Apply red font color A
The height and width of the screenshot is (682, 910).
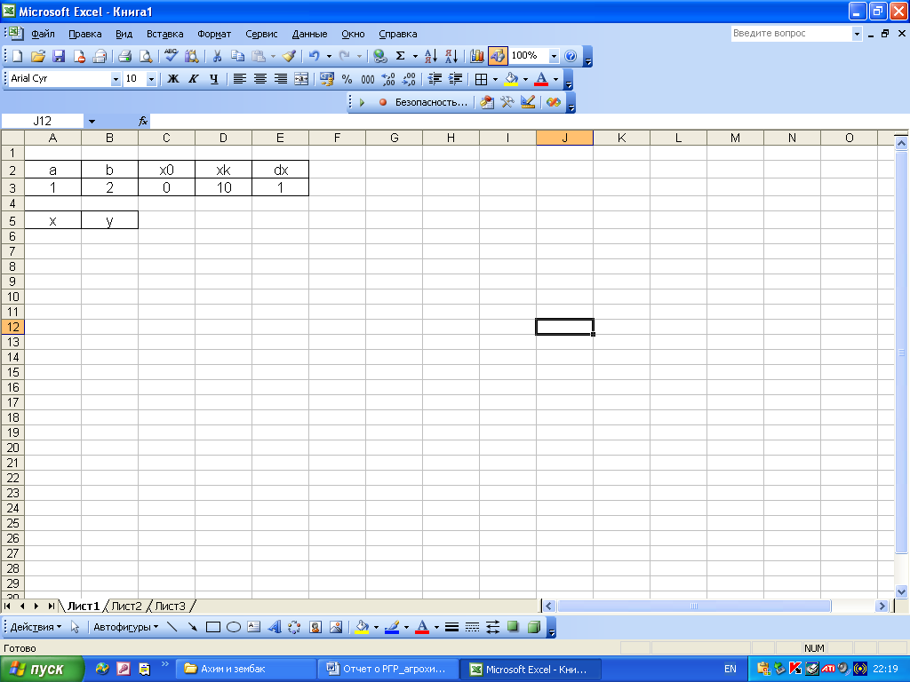point(541,79)
